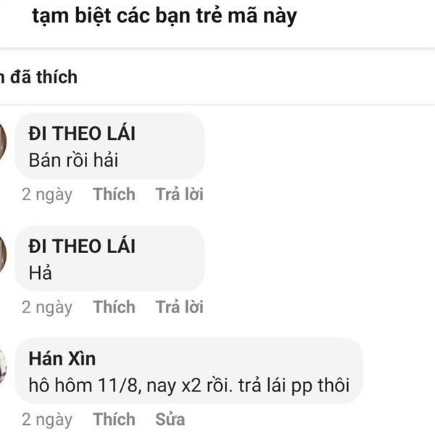Like Hán Xìn's comment with Thích
This screenshot has height=435, width=435.
pyautogui.click(x=114, y=419)
